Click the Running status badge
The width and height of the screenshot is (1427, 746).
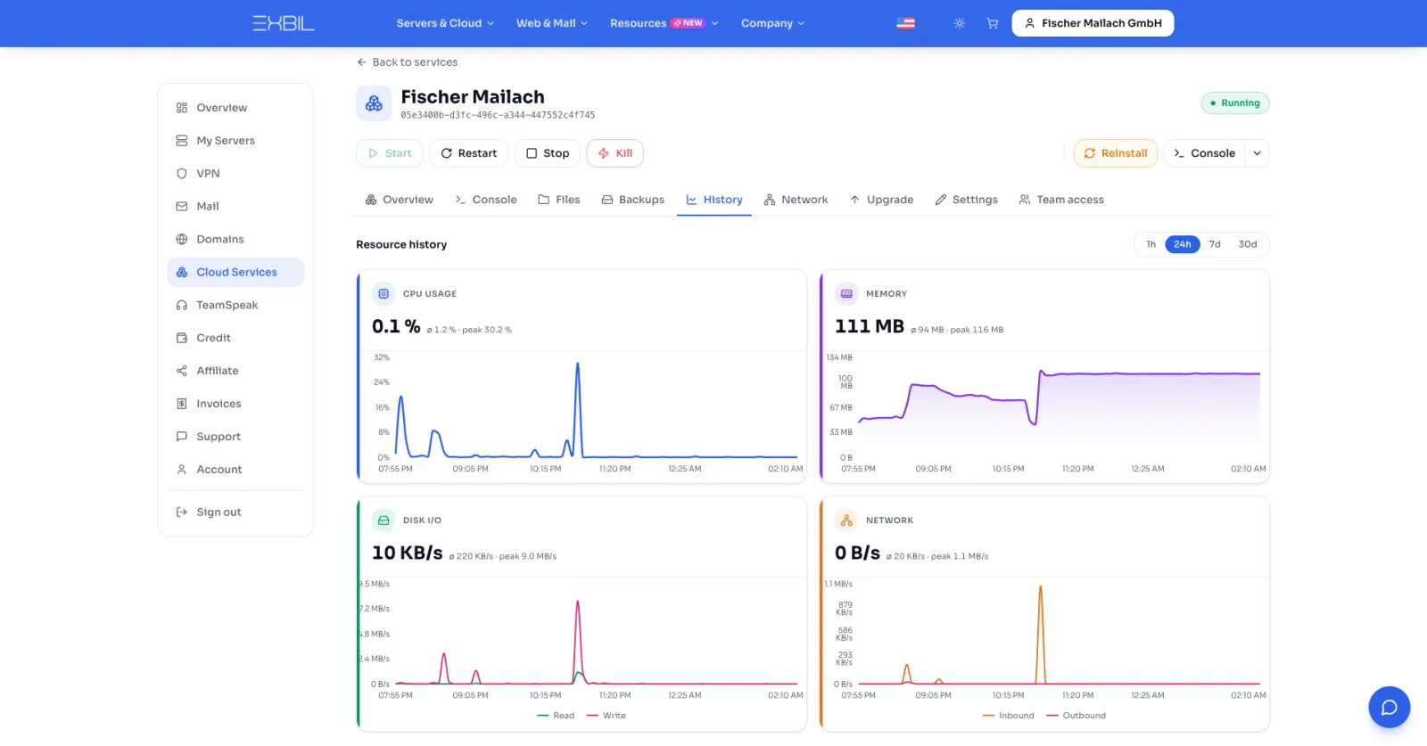[x=1235, y=103]
